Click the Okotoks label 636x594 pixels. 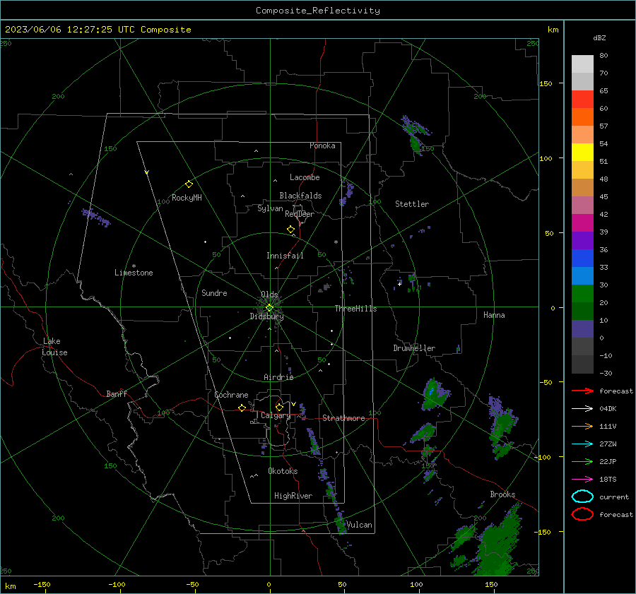click(x=283, y=471)
